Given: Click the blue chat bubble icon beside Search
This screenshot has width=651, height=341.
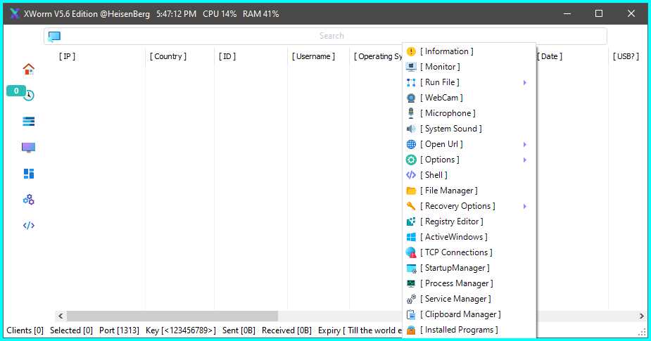Looking at the screenshot, I should (x=54, y=36).
